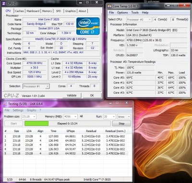The height and width of the screenshot is (183, 192).
Task: Click the All memory link in LinX
Action: click(x=81, y=116)
